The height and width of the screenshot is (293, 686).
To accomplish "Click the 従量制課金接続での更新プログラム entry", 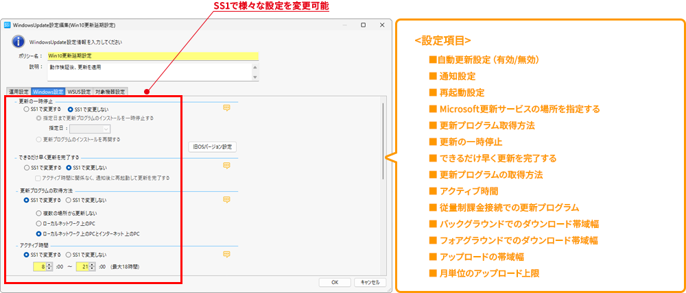I will [504, 207].
